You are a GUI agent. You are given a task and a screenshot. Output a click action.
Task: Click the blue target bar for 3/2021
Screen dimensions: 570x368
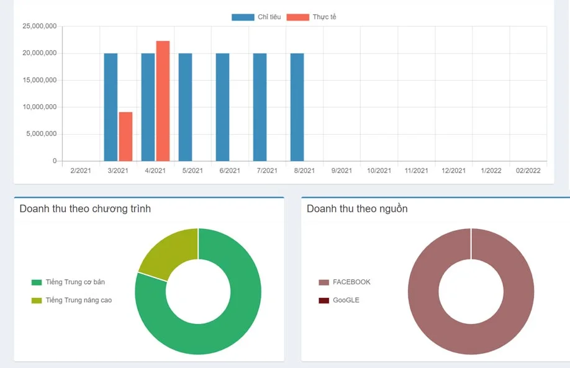point(111,107)
